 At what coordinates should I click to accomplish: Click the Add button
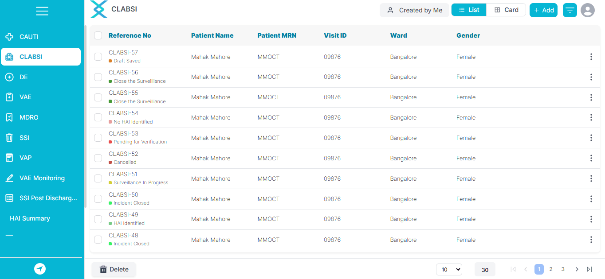543,10
